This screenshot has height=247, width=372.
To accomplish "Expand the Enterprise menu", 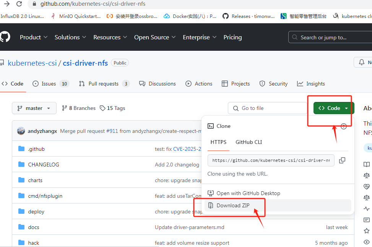I will coord(200,37).
